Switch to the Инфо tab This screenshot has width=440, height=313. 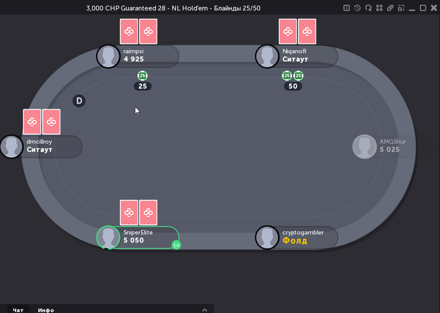[x=46, y=310]
